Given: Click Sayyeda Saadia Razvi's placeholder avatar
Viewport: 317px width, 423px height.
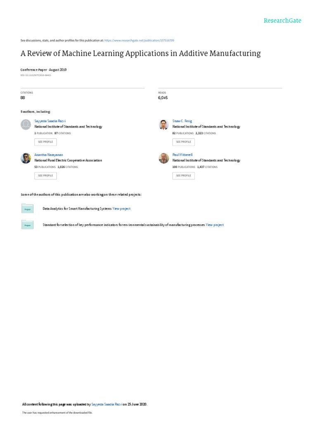Looking at the screenshot, I should coord(26,124).
